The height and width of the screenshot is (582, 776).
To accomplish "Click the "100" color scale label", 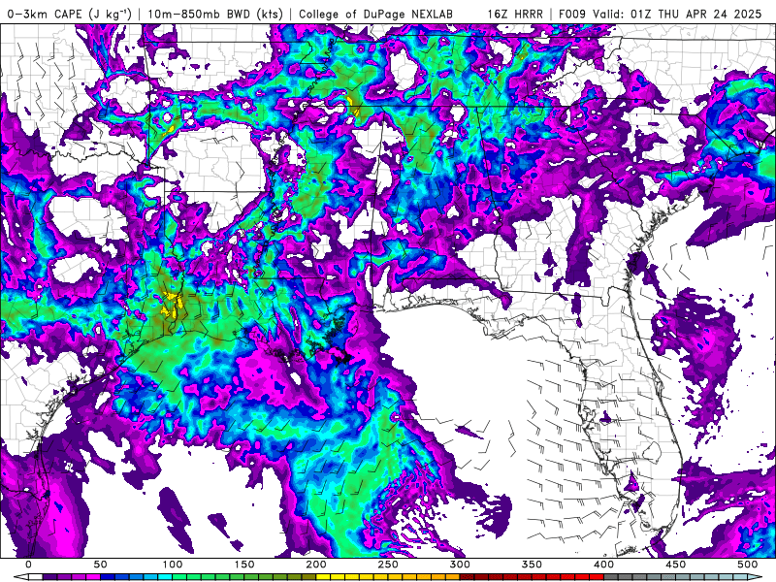I will click(x=173, y=565).
